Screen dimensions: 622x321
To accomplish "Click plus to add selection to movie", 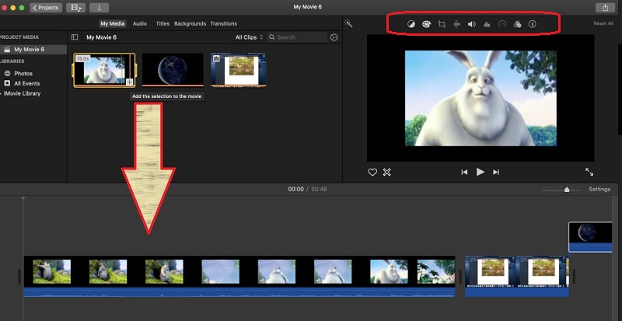I will click(x=129, y=82).
